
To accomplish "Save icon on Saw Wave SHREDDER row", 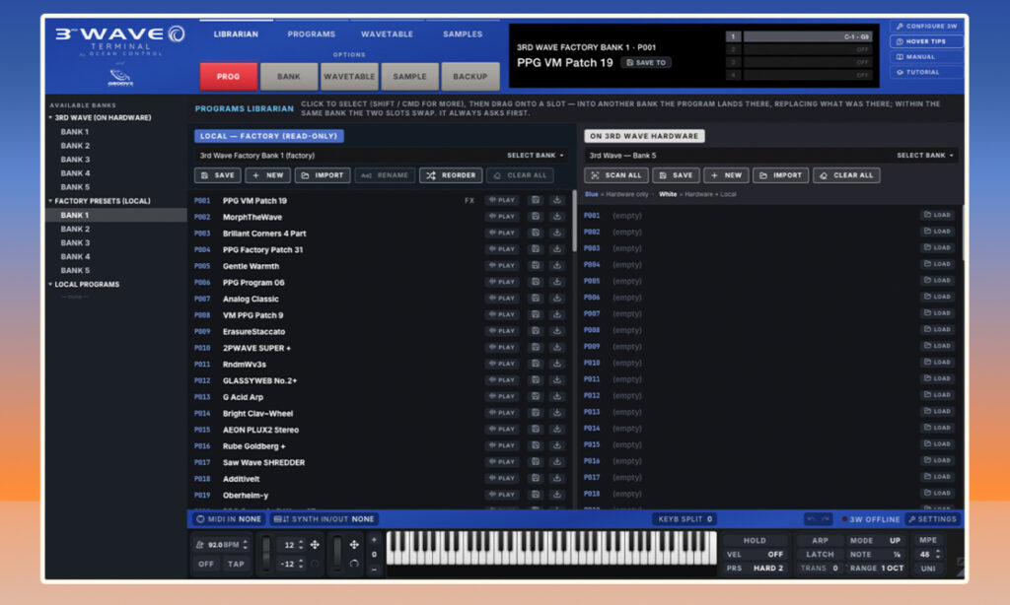I will click(x=536, y=461).
